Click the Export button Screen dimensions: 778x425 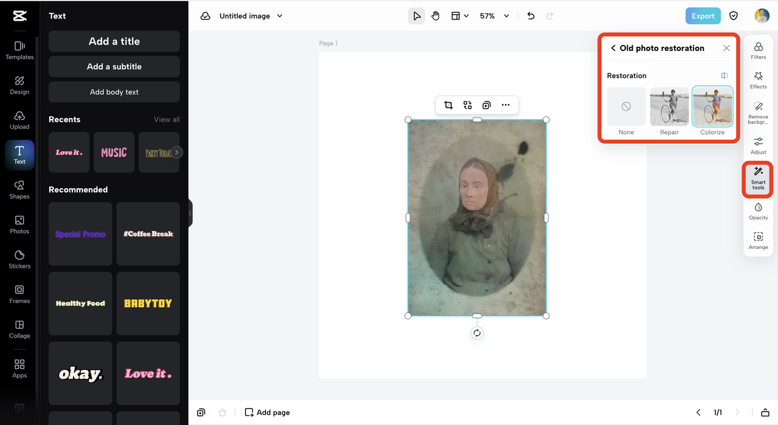tap(703, 16)
